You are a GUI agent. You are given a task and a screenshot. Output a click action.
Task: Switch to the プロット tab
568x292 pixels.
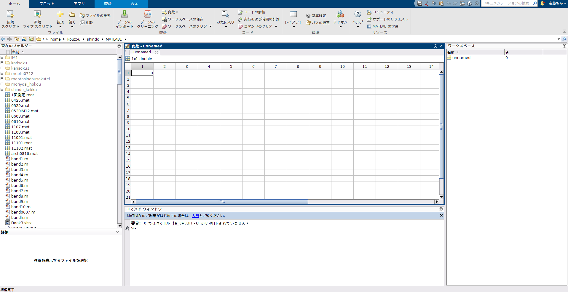[47, 4]
